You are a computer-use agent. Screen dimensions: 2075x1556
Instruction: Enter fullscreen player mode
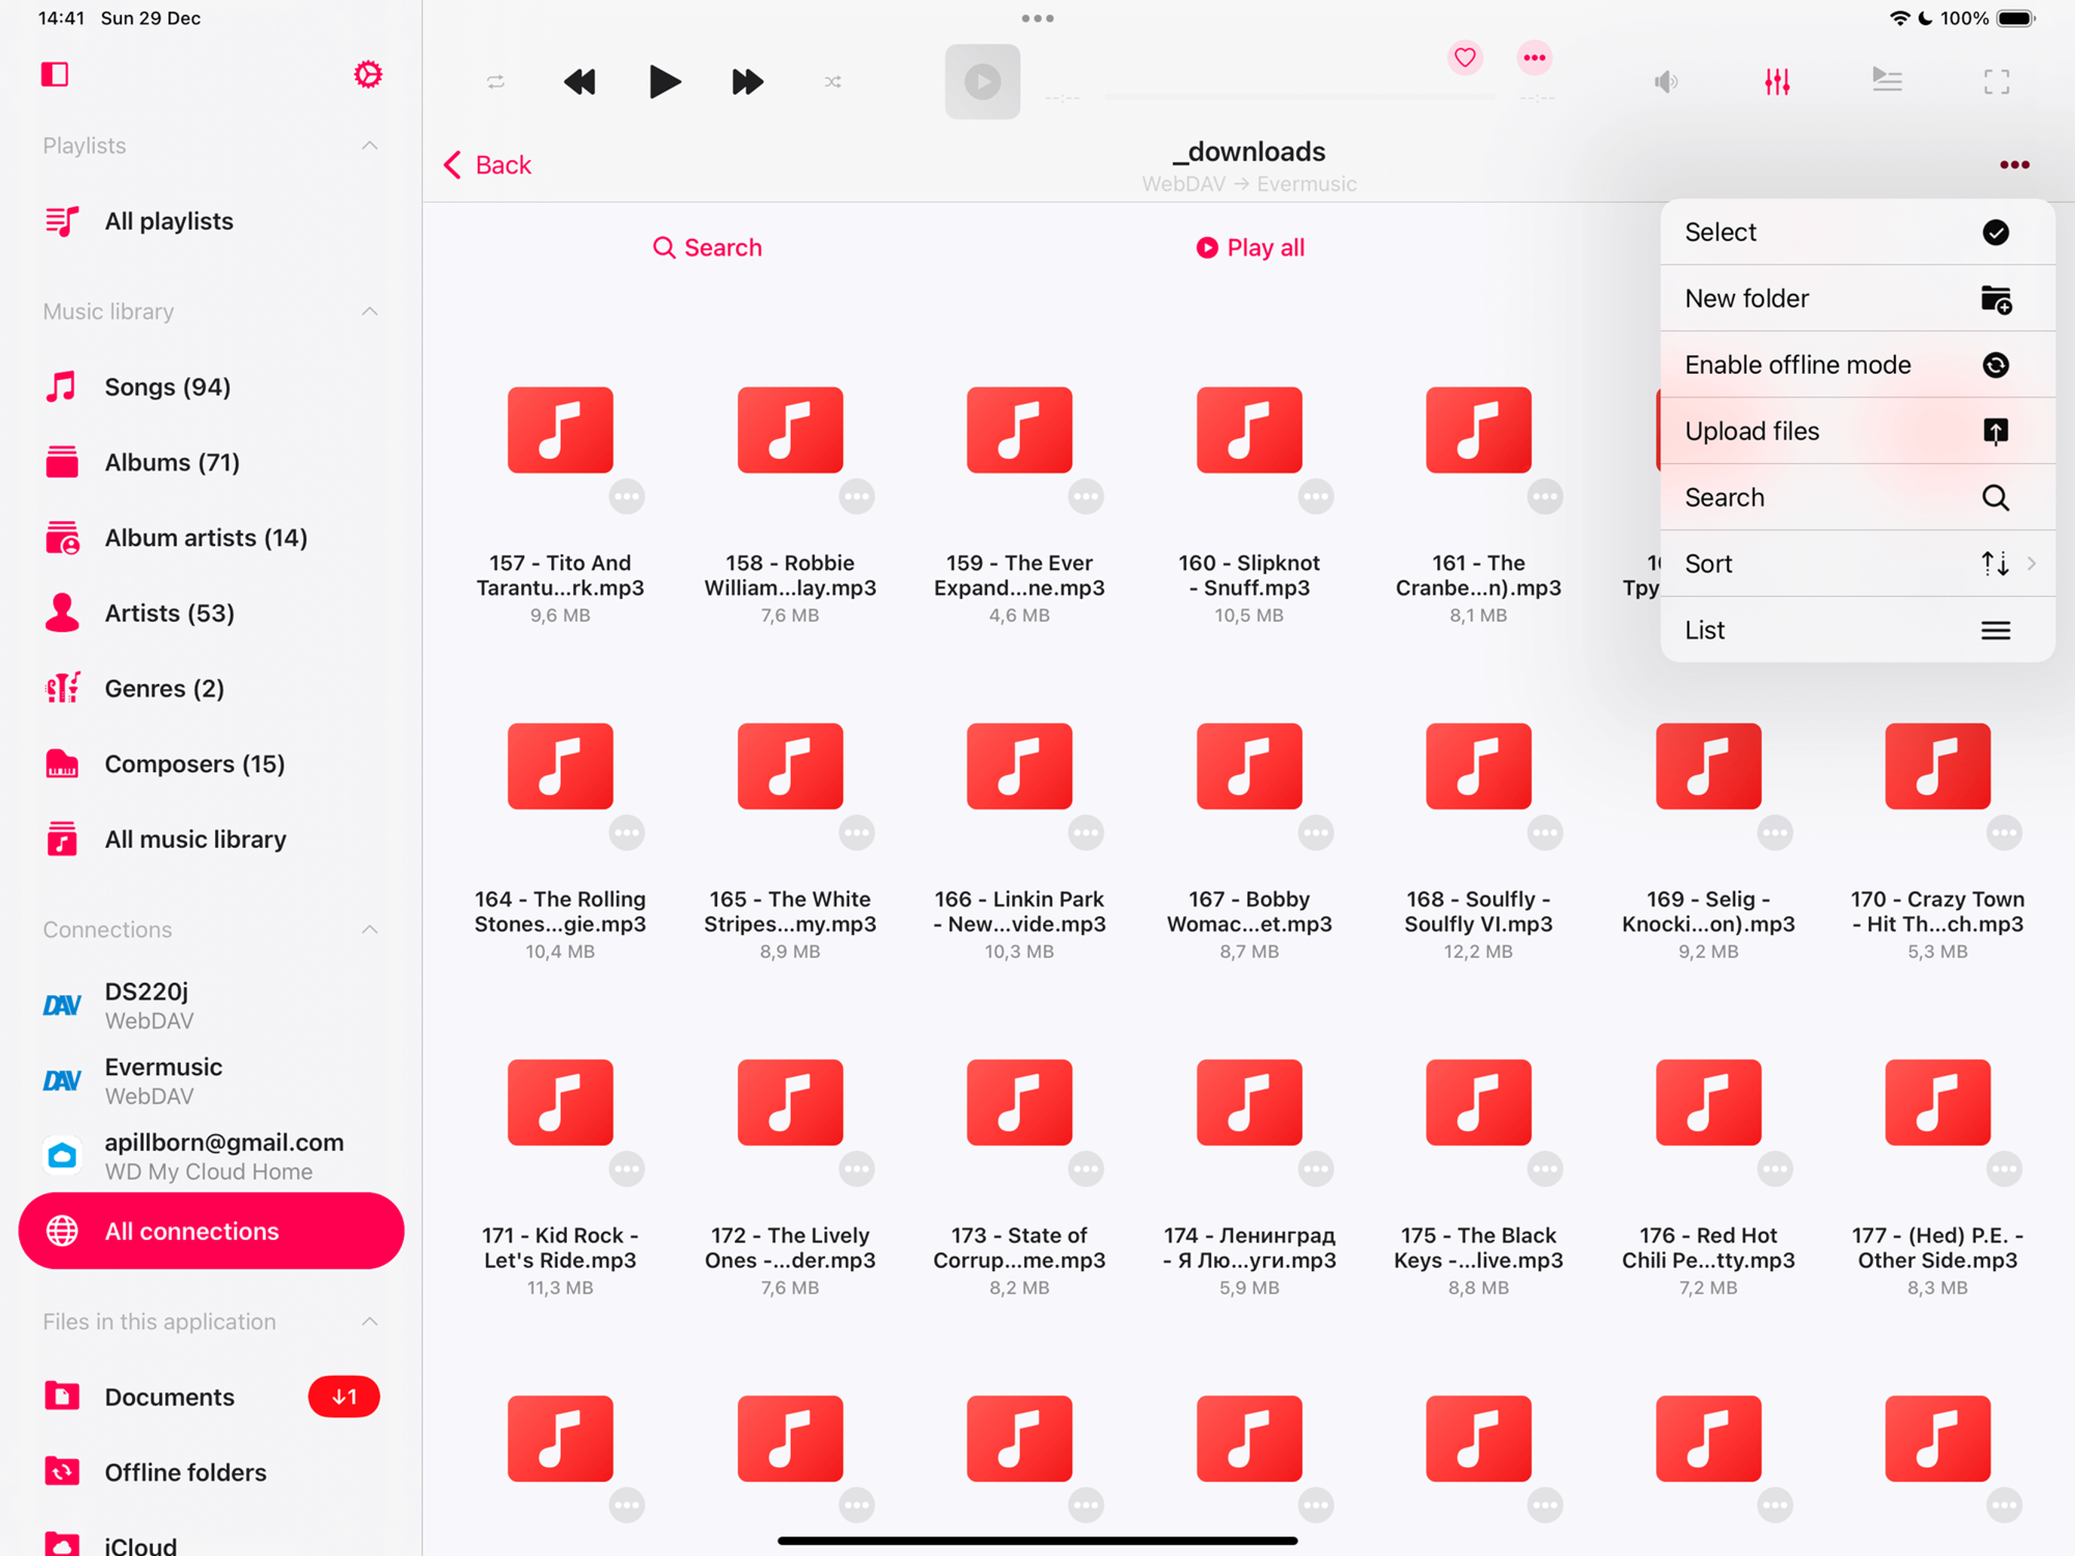(x=1996, y=81)
